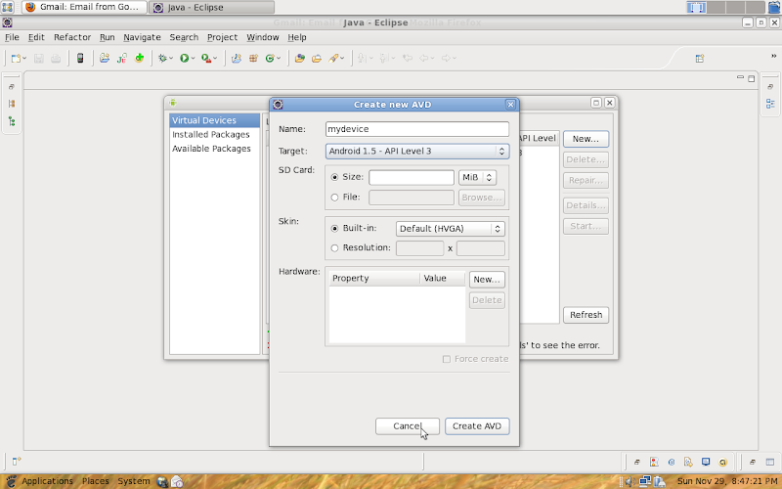Switch to Gmail Firefox window in taskbar

[84, 7]
